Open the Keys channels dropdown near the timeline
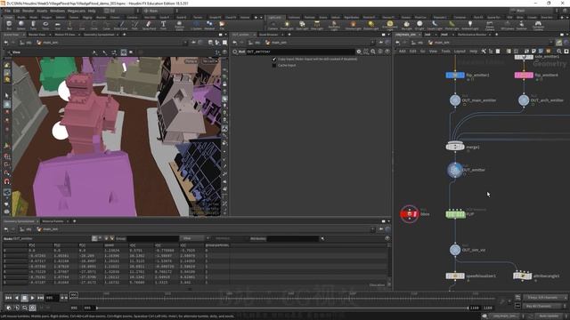Viewport: 570px width, 320px height. tap(544, 298)
